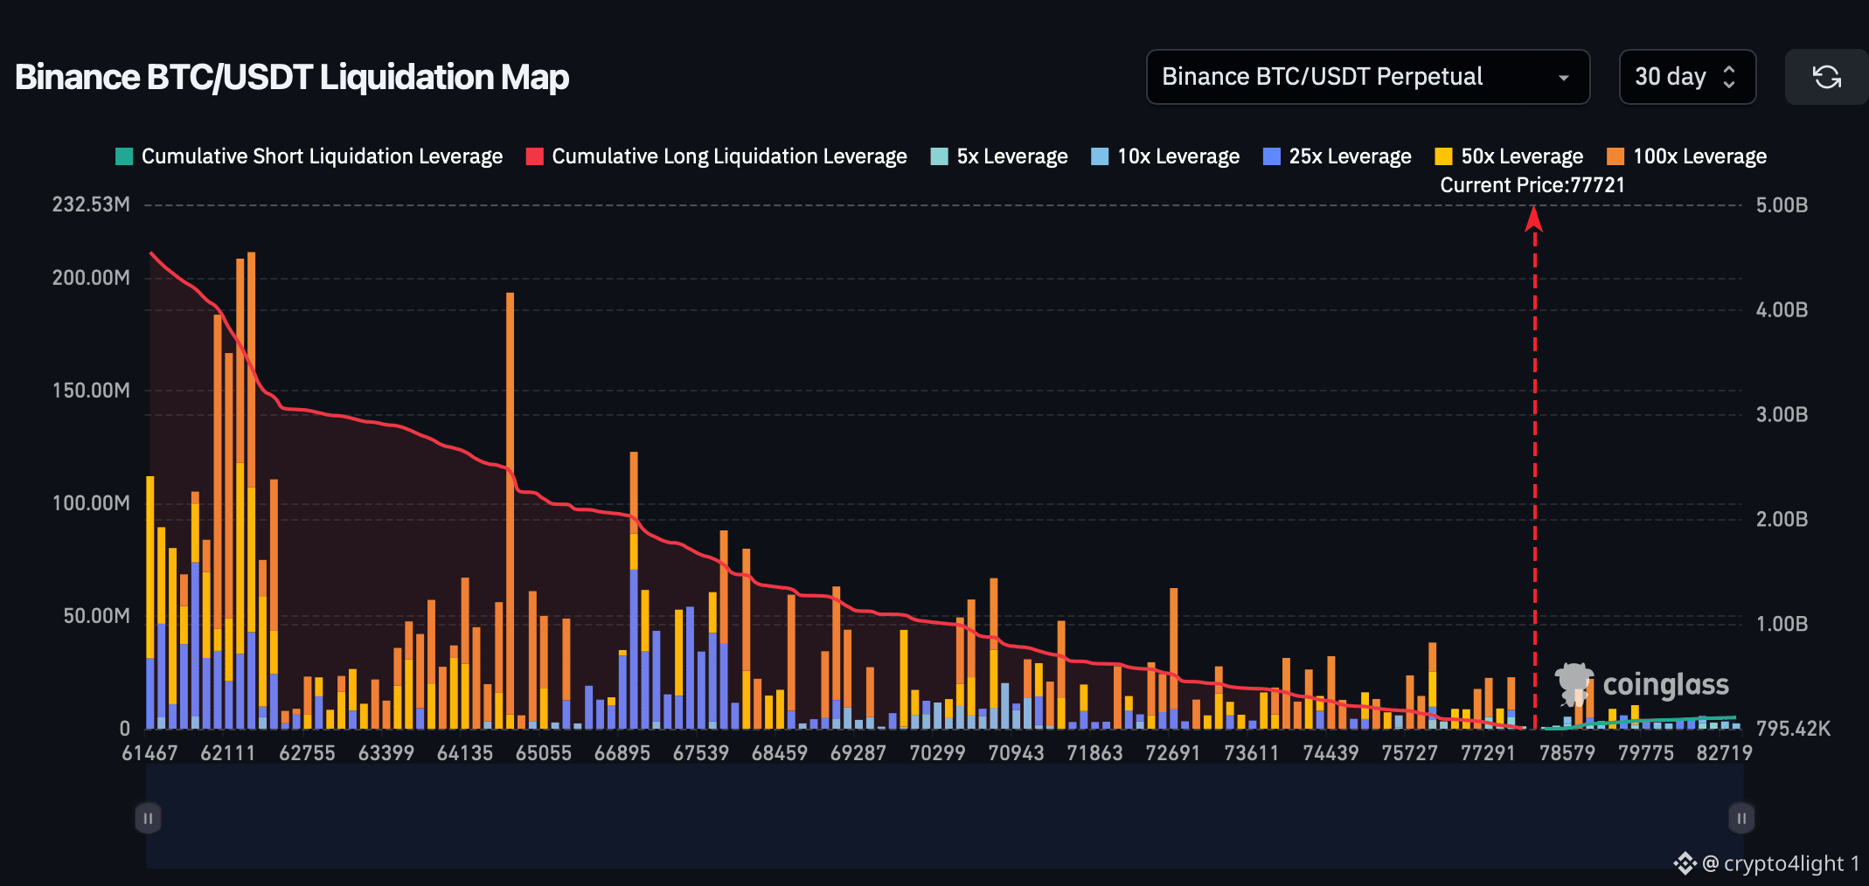Image resolution: width=1869 pixels, height=886 pixels.
Task: Click the 82719 price axis label
Action: tap(1725, 753)
